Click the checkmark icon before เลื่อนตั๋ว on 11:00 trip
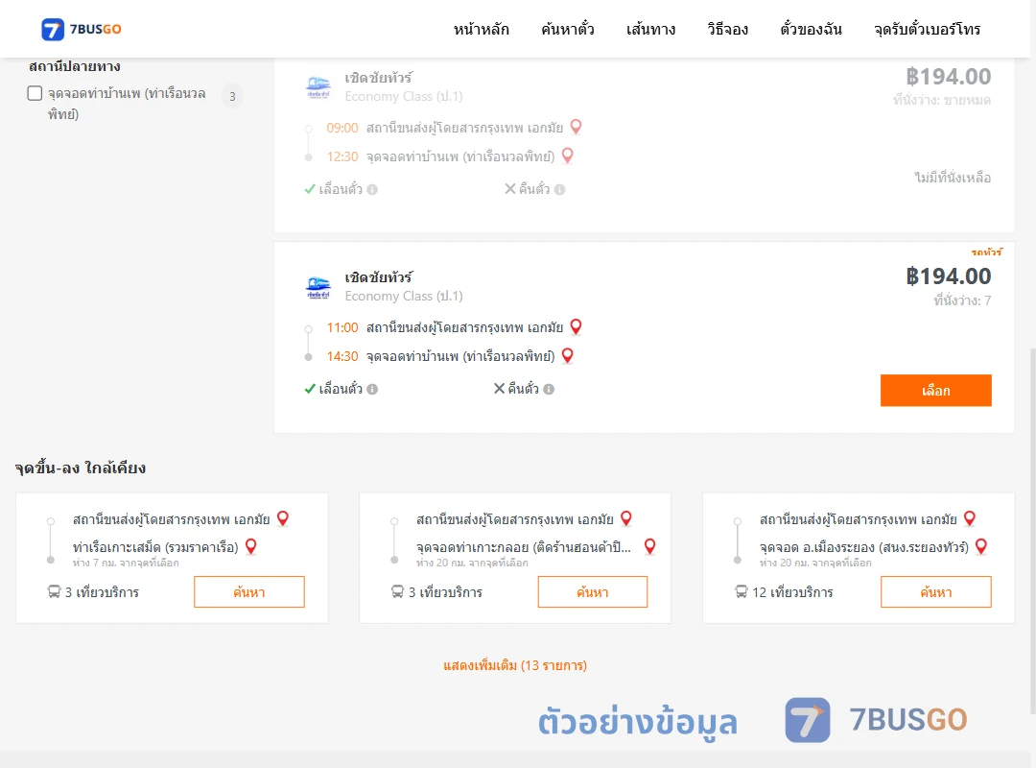The height and width of the screenshot is (768, 1036). (x=310, y=389)
